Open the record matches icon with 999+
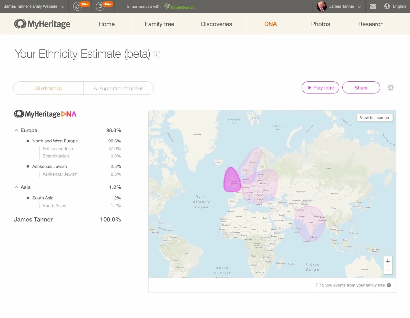Image resolution: width=410 pixels, height=318 pixels. tap(100, 6)
